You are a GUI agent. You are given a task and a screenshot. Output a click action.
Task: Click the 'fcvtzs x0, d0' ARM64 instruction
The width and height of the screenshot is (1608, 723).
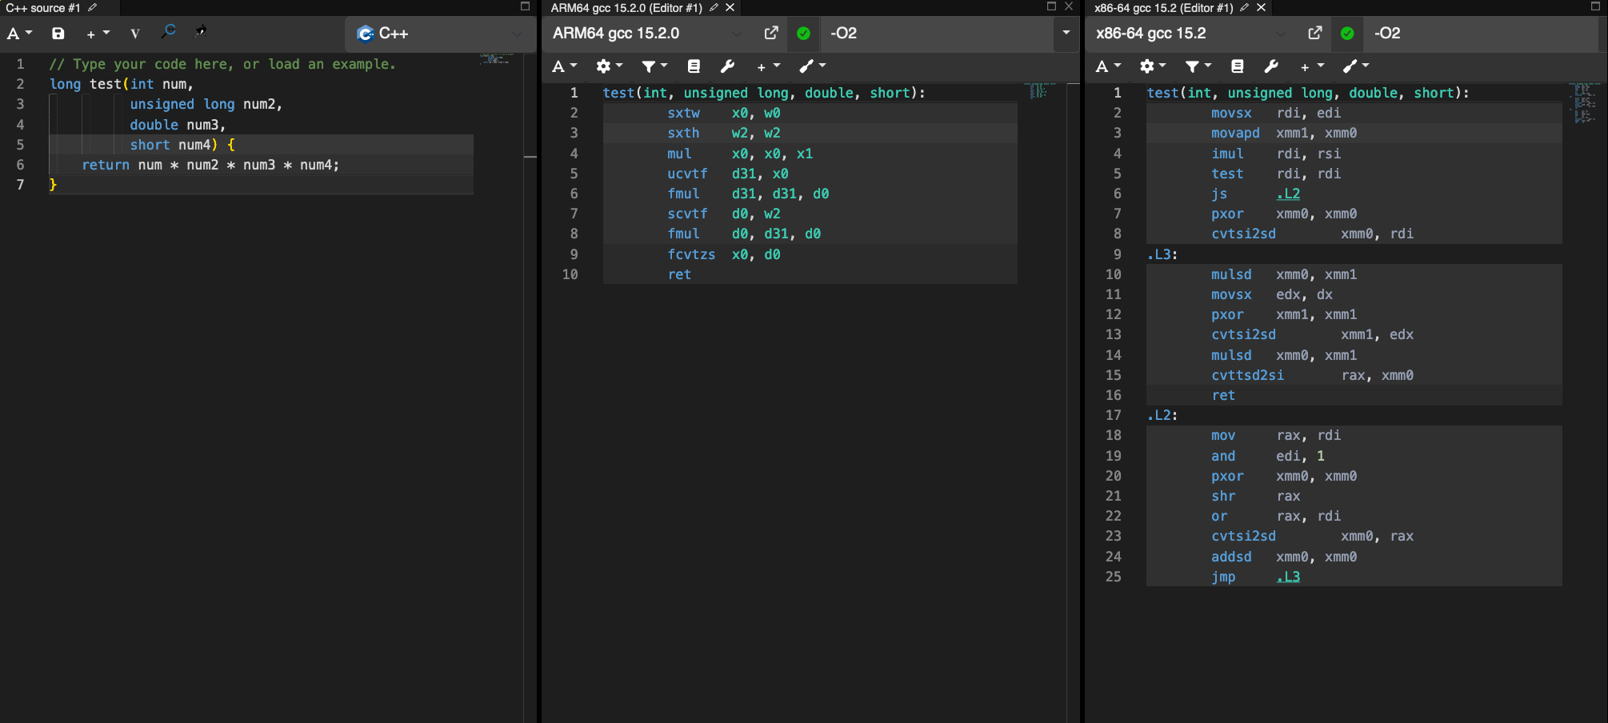click(724, 254)
